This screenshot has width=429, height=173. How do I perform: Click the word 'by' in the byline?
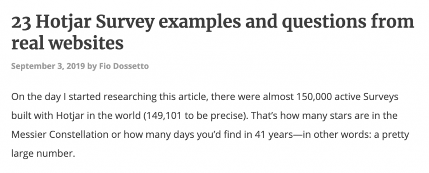click(92, 66)
